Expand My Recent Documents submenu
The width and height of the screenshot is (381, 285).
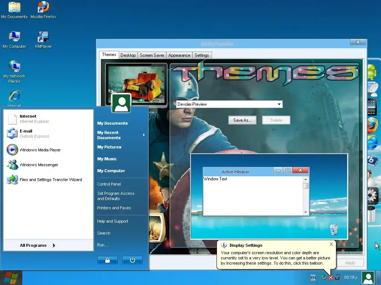point(121,135)
